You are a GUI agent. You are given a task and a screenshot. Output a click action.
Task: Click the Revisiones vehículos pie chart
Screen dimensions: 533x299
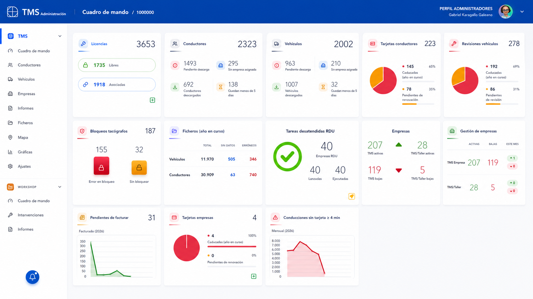pos(465,80)
